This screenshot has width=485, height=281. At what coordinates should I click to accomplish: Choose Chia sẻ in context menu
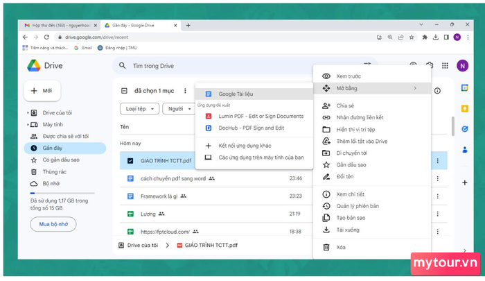[372, 105]
